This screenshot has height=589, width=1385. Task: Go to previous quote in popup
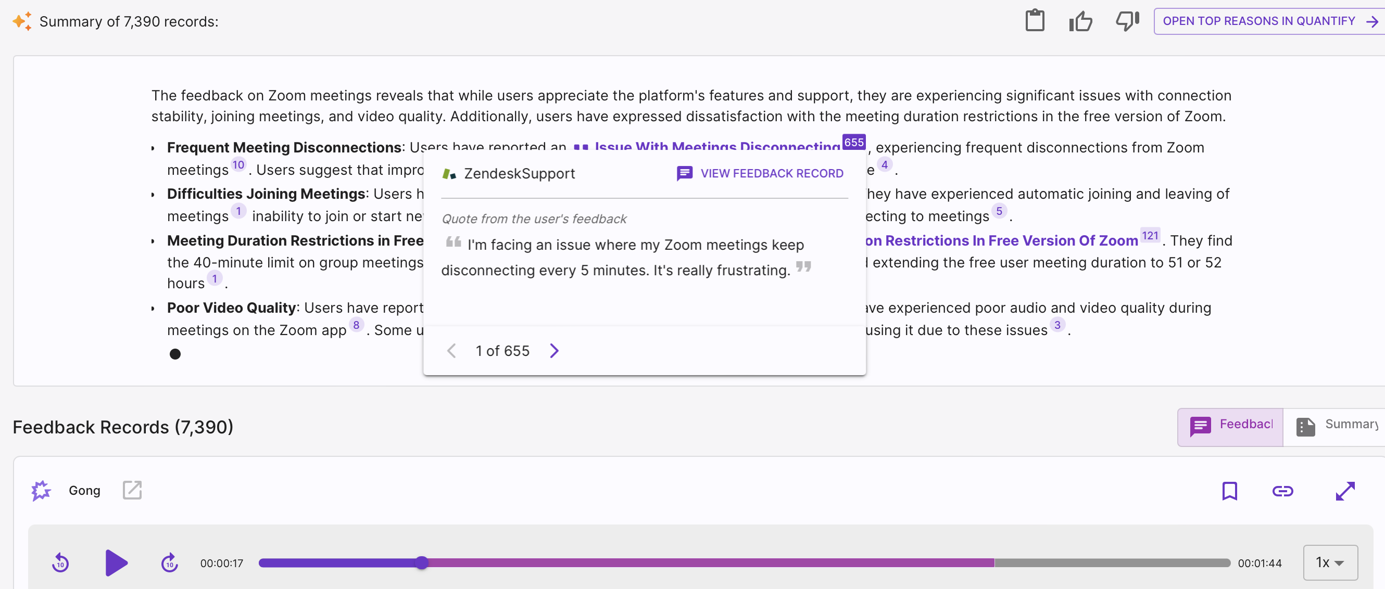451,351
